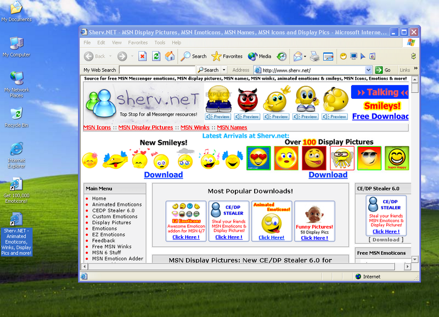Open the Mail button dropdown arrow
The image size is (439, 317).
[305, 57]
